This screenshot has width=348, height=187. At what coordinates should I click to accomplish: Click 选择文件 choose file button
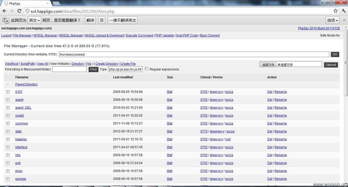[268, 65]
